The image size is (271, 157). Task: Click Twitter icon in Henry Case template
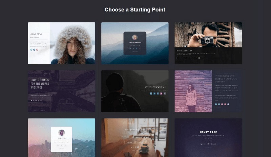point(201,144)
